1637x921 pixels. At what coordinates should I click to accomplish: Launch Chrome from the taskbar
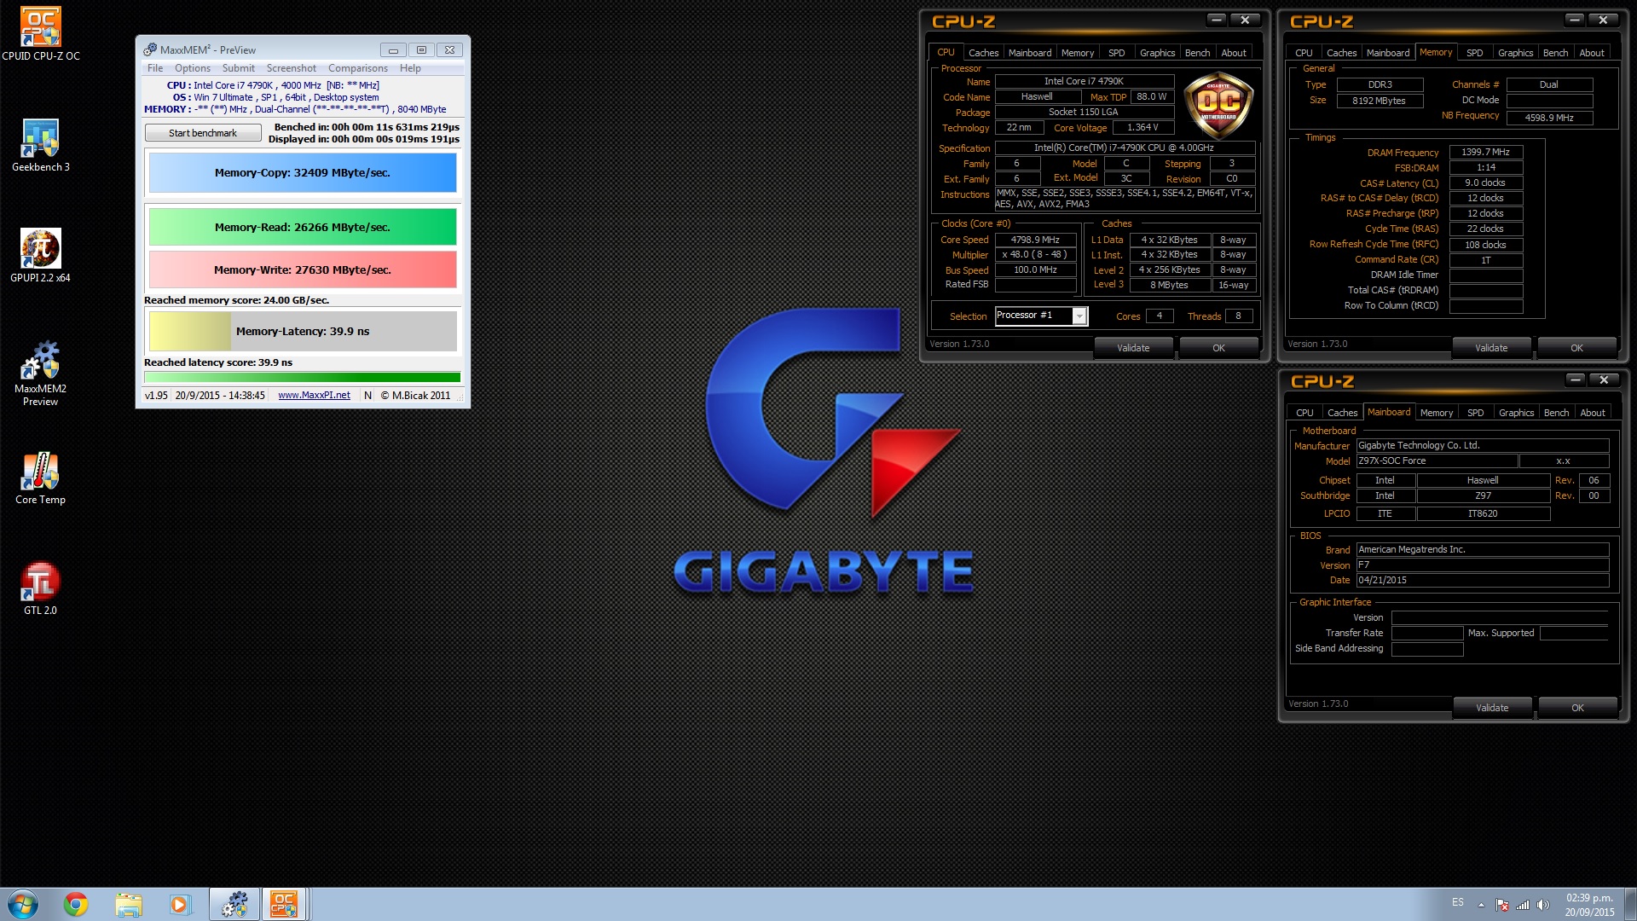click(76, 904)
